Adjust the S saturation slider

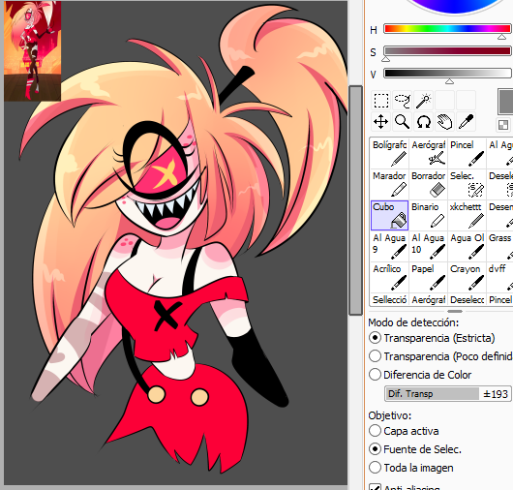[447, 51]
